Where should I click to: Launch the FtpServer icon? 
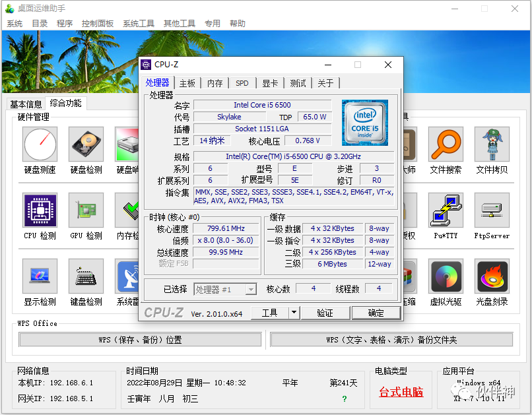pyautogui.click(x=492, y=210)
